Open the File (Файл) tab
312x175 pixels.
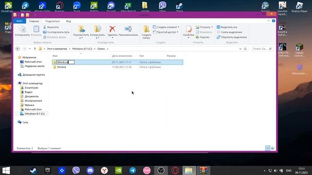click(x=19, y=21)
